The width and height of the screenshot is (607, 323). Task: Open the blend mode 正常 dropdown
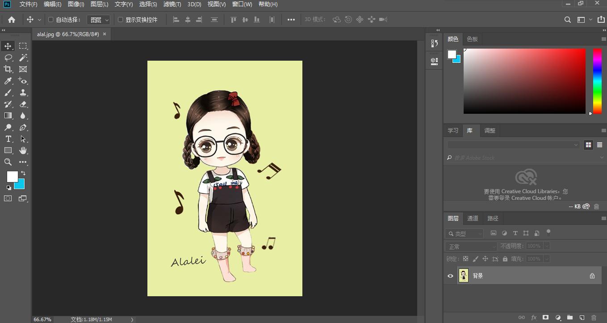tap(471, 246)
